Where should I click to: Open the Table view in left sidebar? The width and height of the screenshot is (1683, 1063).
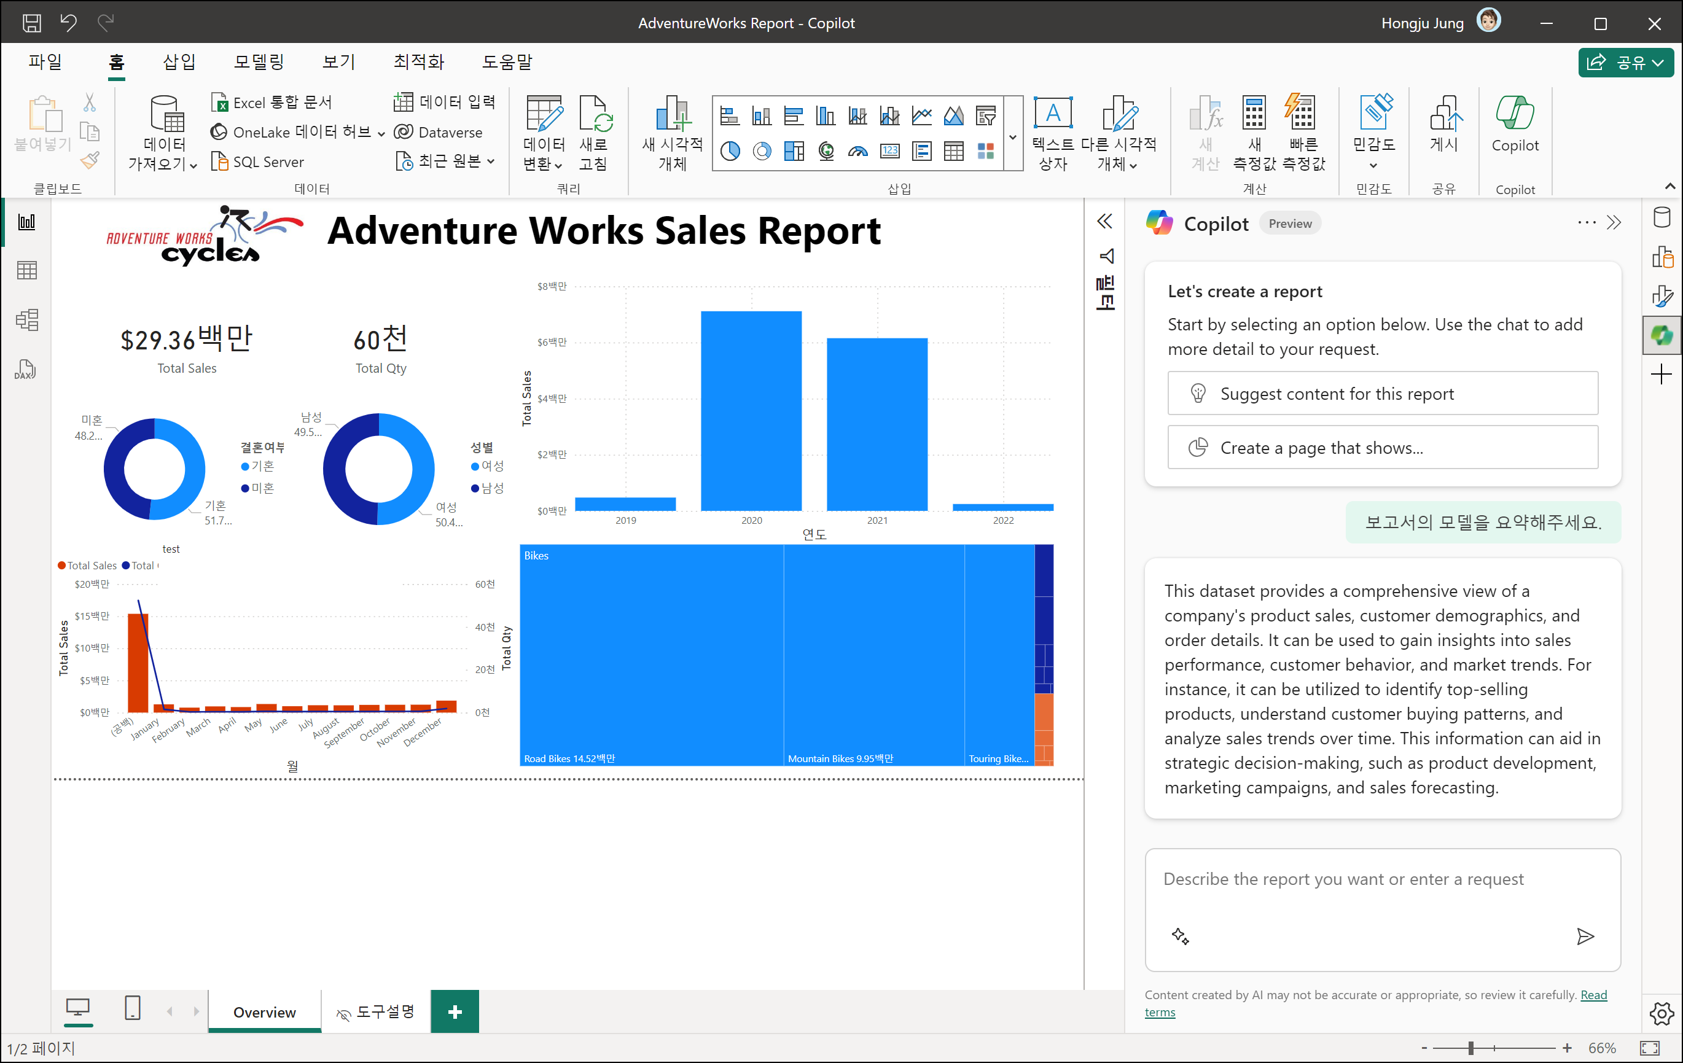[x=26, y=270]
